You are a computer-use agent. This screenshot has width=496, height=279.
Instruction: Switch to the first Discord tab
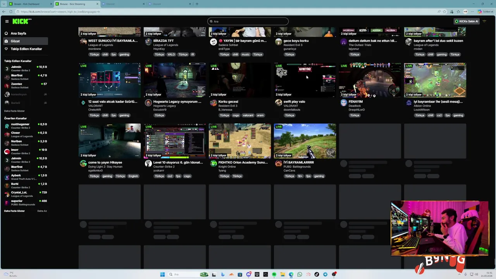click(x=123, y=4)
